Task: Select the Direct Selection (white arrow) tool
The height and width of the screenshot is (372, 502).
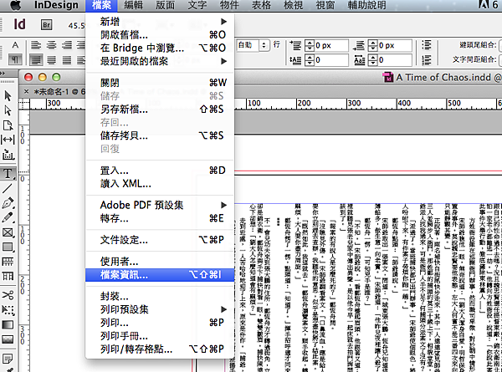Action: coord(8,110)
